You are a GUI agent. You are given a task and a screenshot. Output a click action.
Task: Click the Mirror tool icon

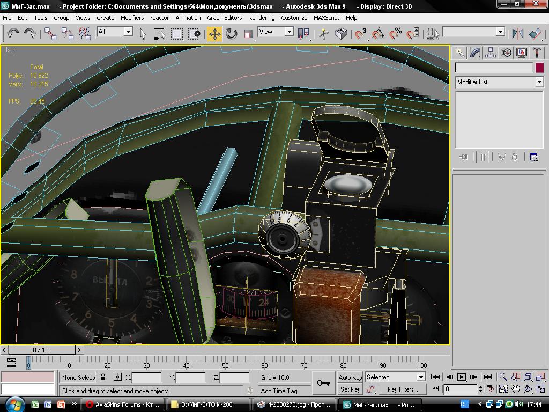[x=517, y=34]
